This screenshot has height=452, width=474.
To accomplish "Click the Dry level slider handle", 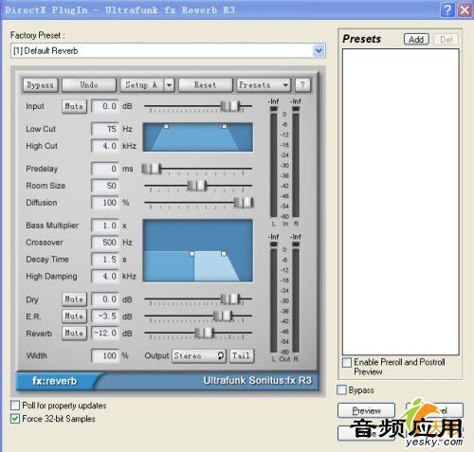I will [230, 298].
